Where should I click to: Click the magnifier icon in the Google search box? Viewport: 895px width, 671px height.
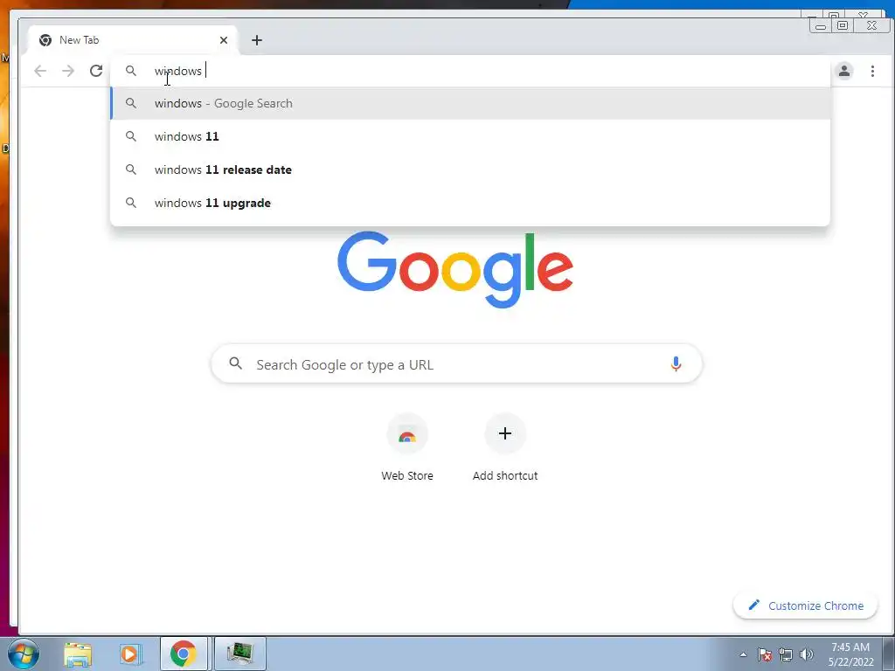[x=235, y=363]
